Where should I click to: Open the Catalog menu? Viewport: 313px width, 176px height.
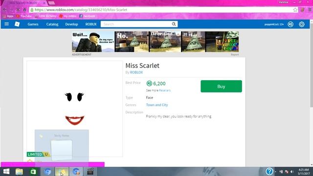pyautogui.click(x=52, y=24)
